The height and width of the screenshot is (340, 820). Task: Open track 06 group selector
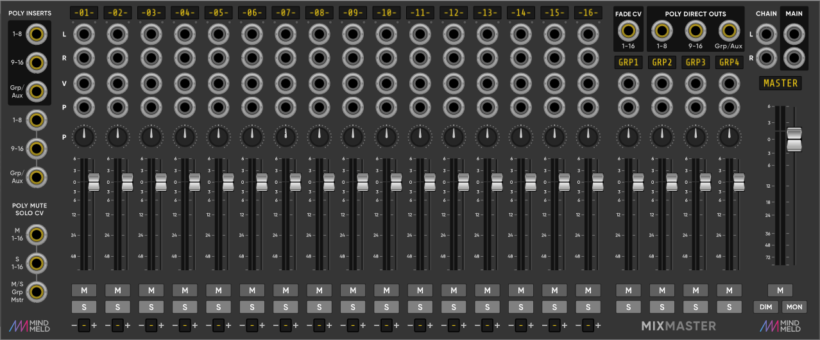(x=252, y=325)
